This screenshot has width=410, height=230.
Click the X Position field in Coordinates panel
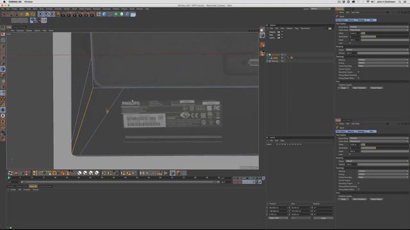click(x=278, y=208)
